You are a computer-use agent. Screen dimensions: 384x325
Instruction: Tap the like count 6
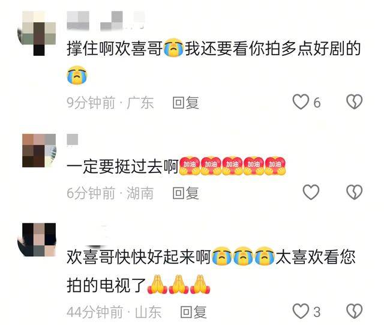coord(317,103)
